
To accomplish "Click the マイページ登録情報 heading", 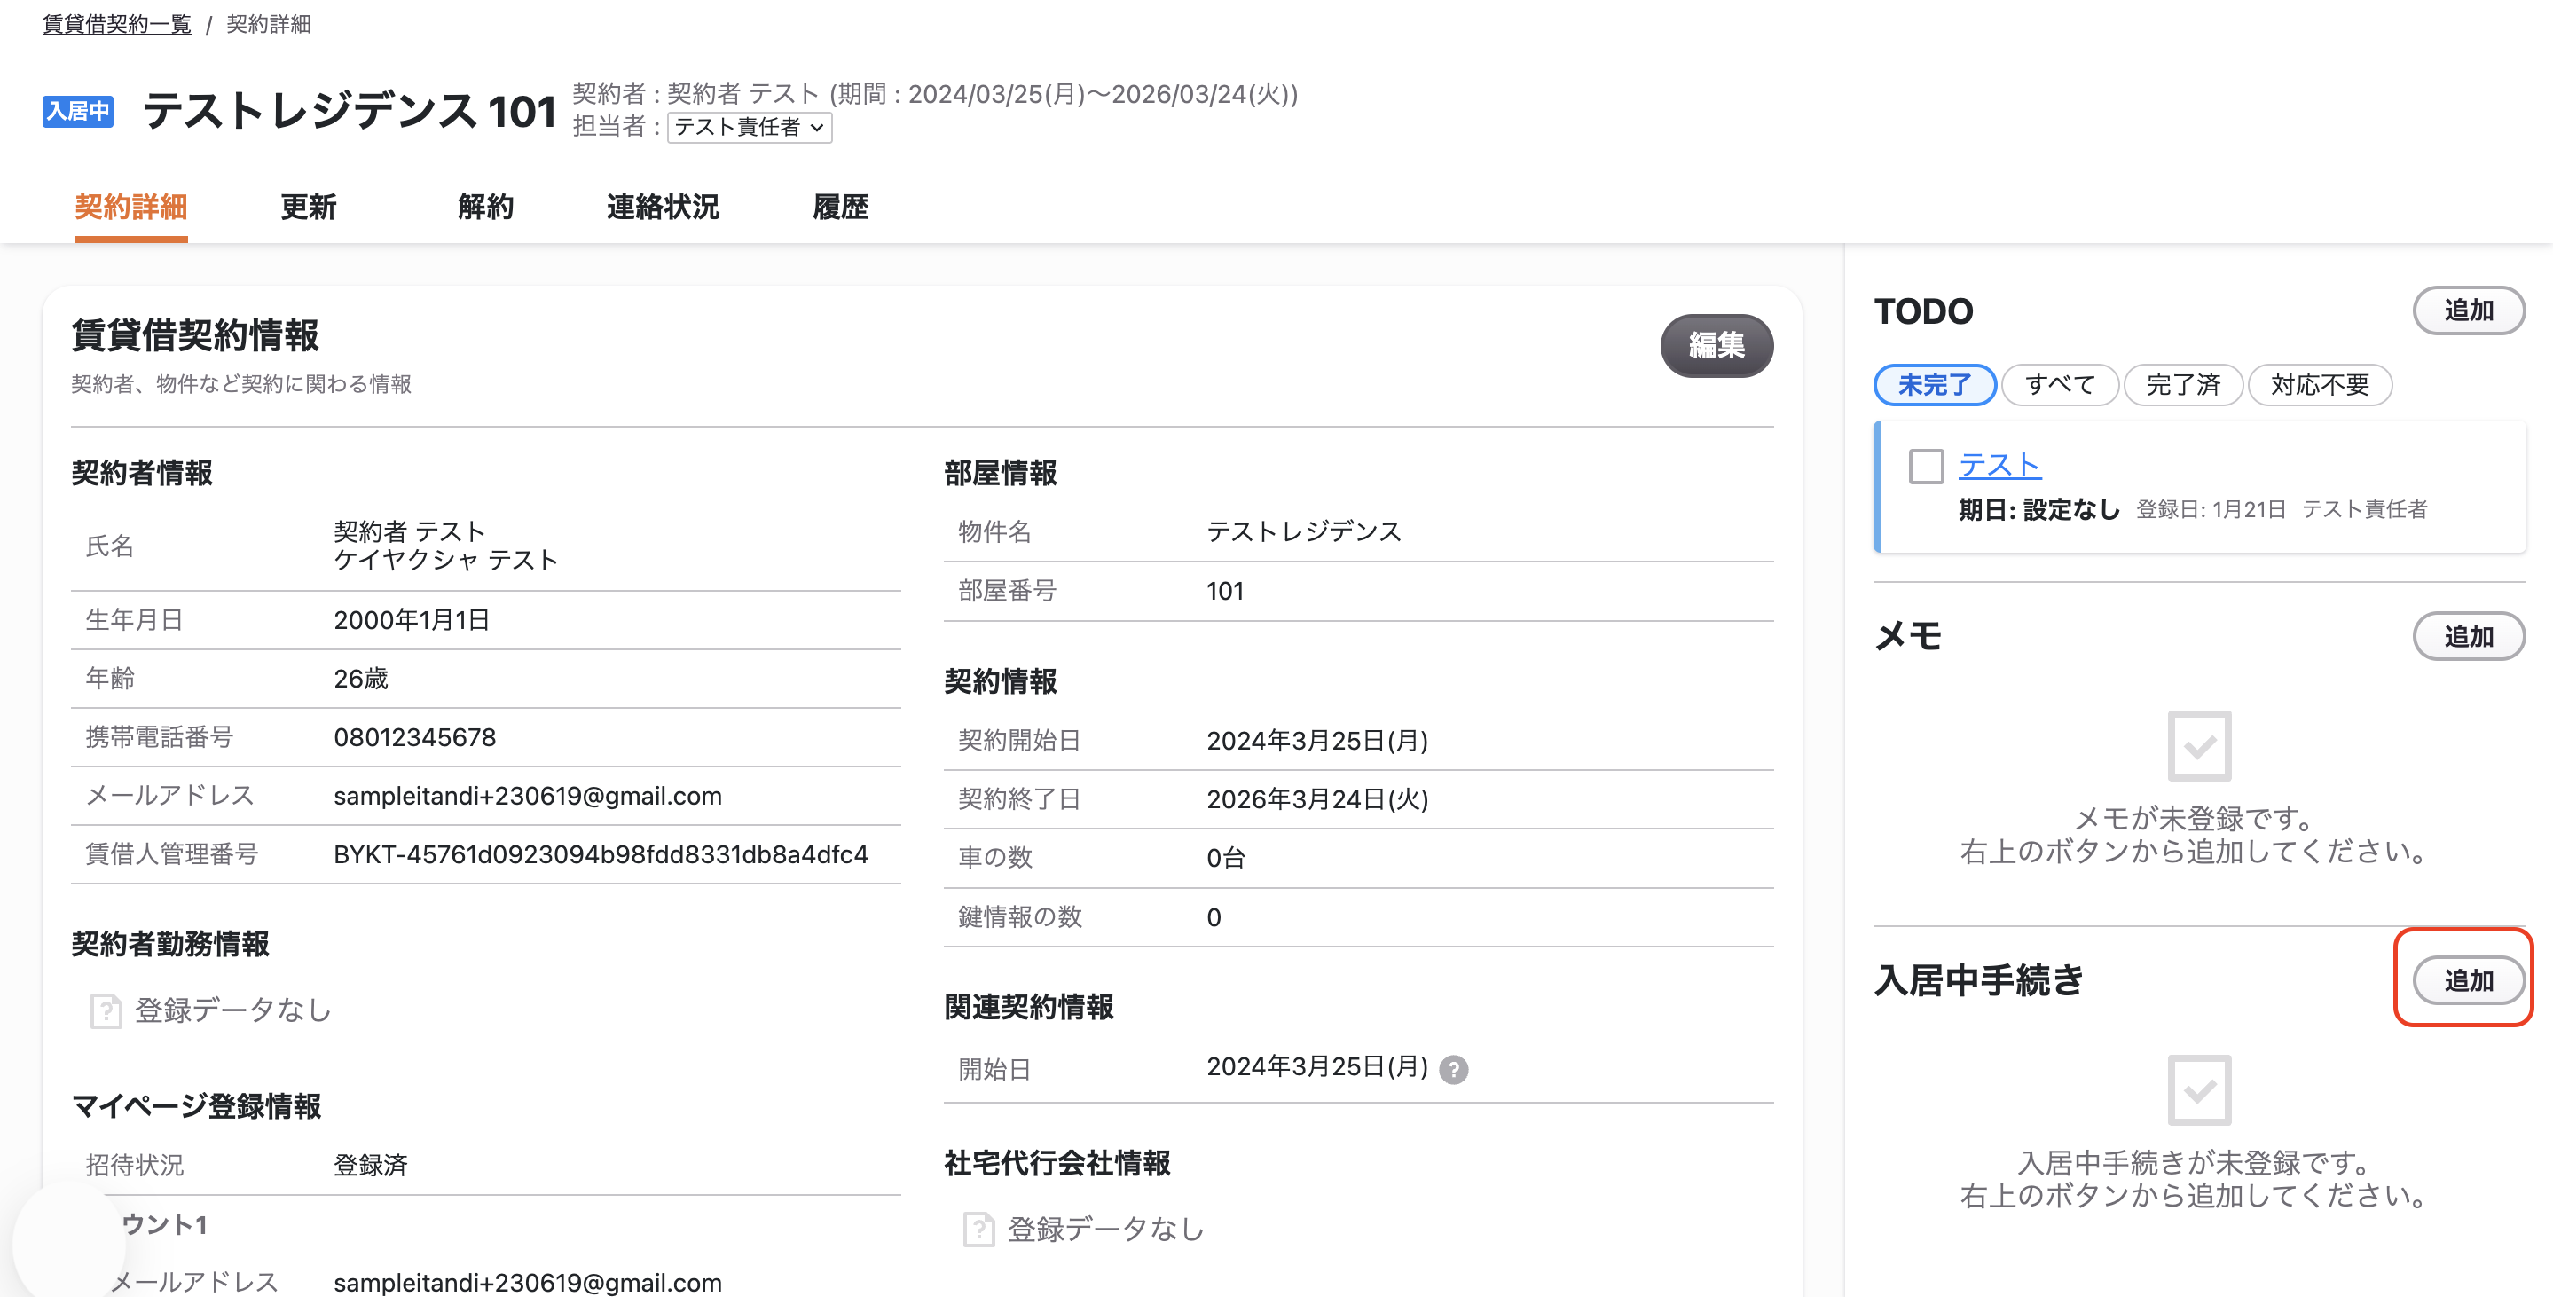I will (196, 1105).
